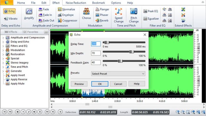Open the File ribbon tab

coord(33,3)
